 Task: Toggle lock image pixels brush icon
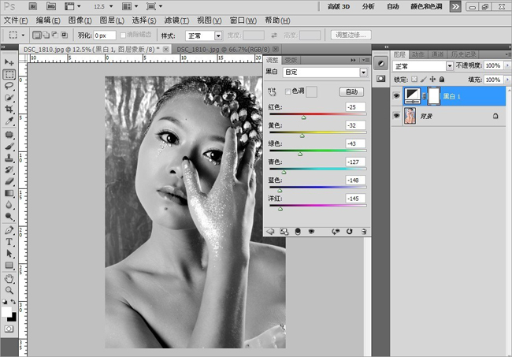(424, 79)
